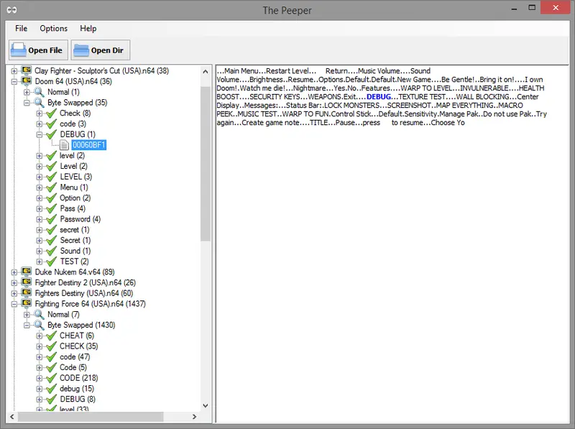This screenshot has height=429, width=575.
Task: Click the Doom 64 ROM icon
Action: (27, 80)
